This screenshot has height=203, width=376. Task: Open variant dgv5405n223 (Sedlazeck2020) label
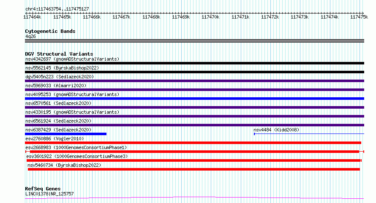(x=60, y=77)
